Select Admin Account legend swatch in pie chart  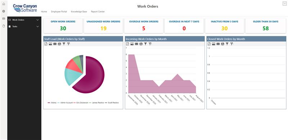[x=59, y=103]
